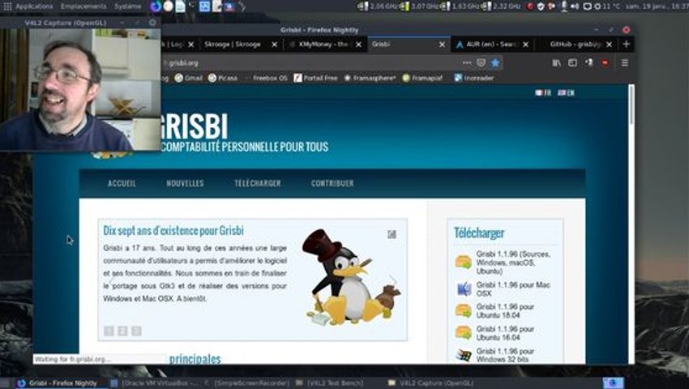This screenshot has width=689, height=389.
Task: Download Grisbi 1.1.96 pour Windows 32 bits
Action: pyautogui.click(x=505, y=355)
